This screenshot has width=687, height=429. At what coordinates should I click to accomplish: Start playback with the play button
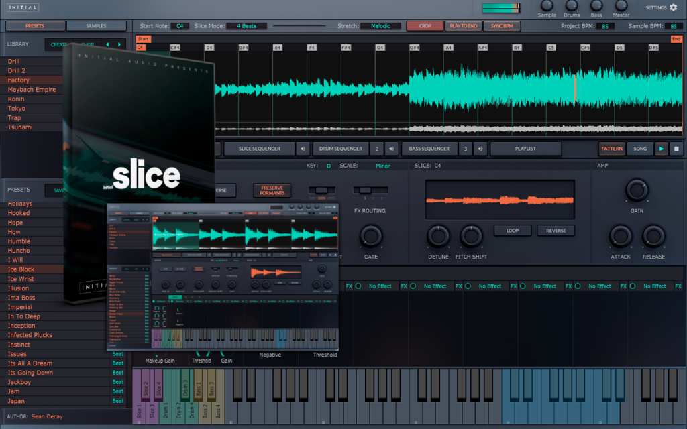661,149
